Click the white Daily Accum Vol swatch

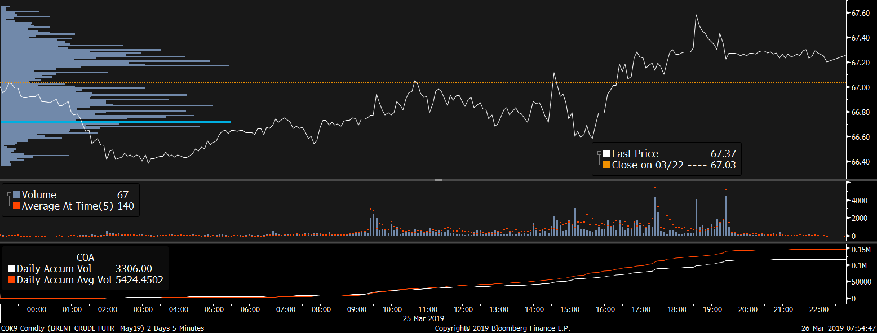point(12,269)
